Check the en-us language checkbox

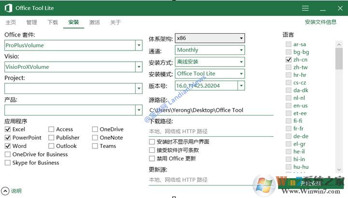pyautogui.click(x=288, y=106)
